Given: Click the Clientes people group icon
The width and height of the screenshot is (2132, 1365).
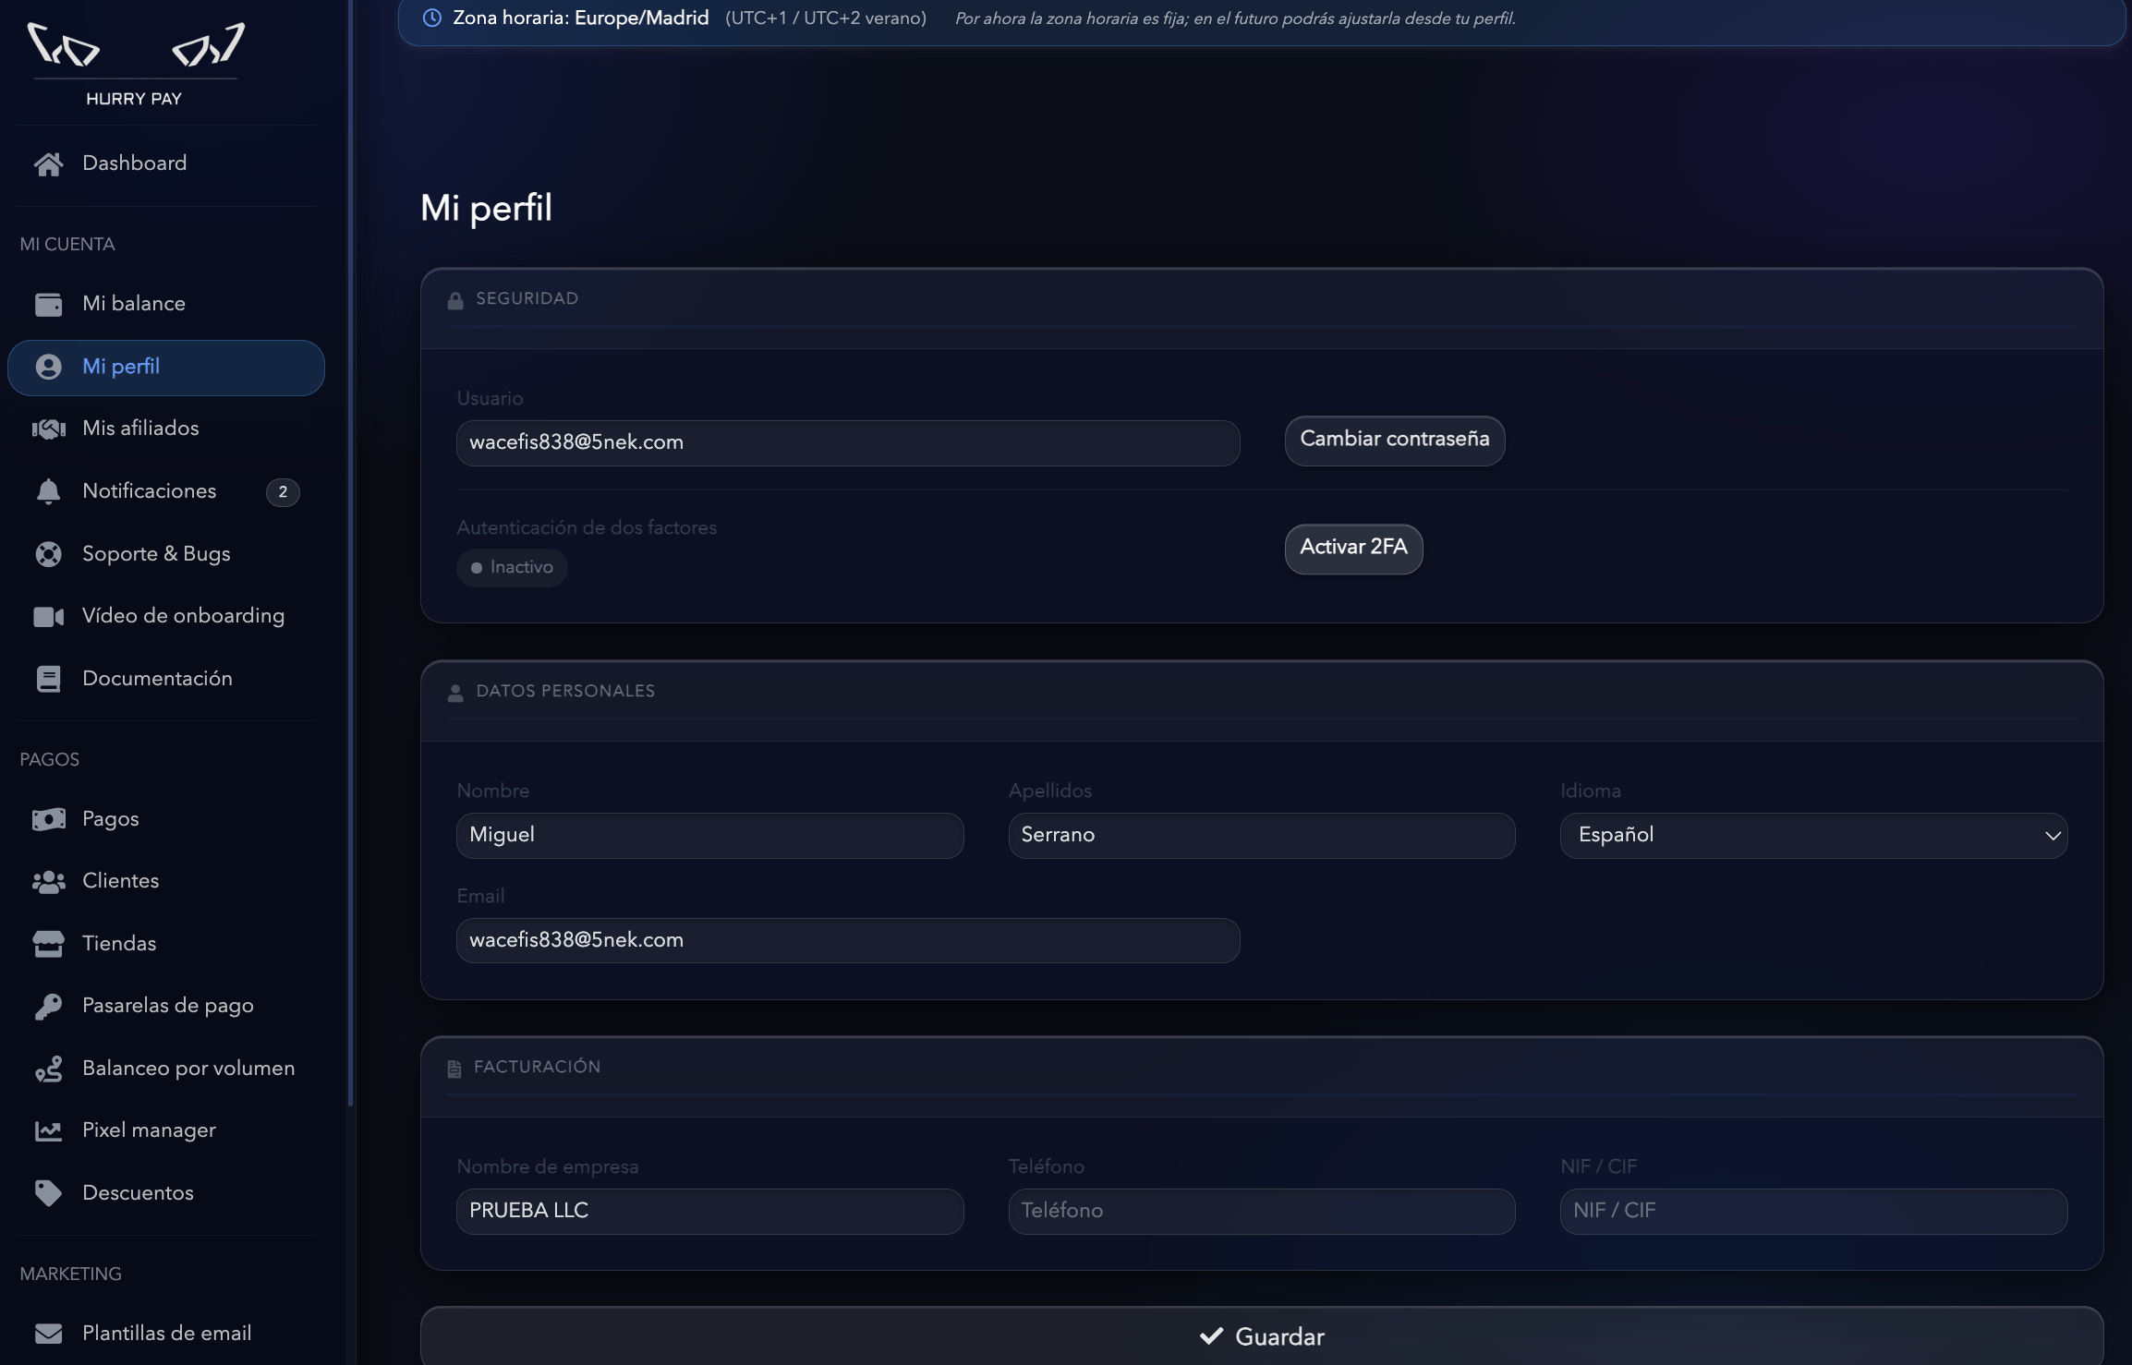Looking at the screenshot, I should (x=48, y=882).
